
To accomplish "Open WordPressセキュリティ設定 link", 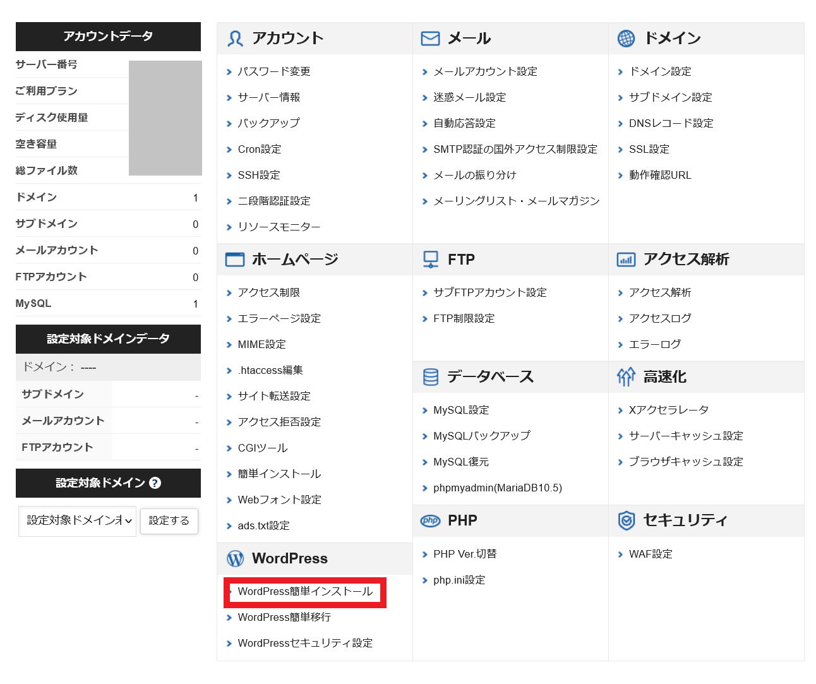I will click(x=305, y=643).
